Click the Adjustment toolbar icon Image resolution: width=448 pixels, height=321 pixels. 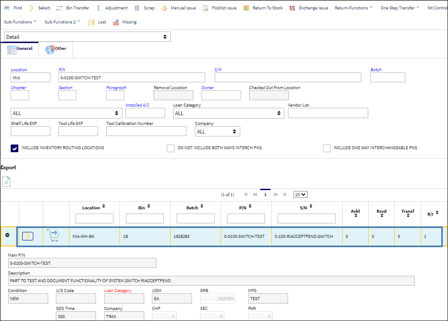[x=98, y=8]
